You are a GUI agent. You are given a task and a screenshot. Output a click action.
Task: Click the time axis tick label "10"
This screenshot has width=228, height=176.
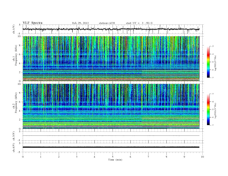202,157
